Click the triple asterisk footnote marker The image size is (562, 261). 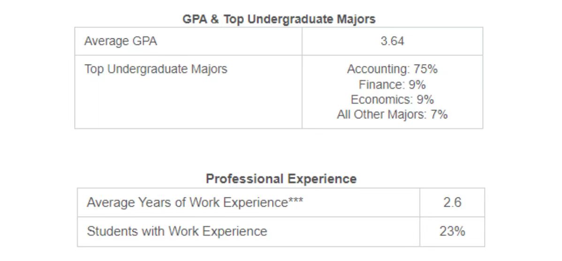coord(296,200)
